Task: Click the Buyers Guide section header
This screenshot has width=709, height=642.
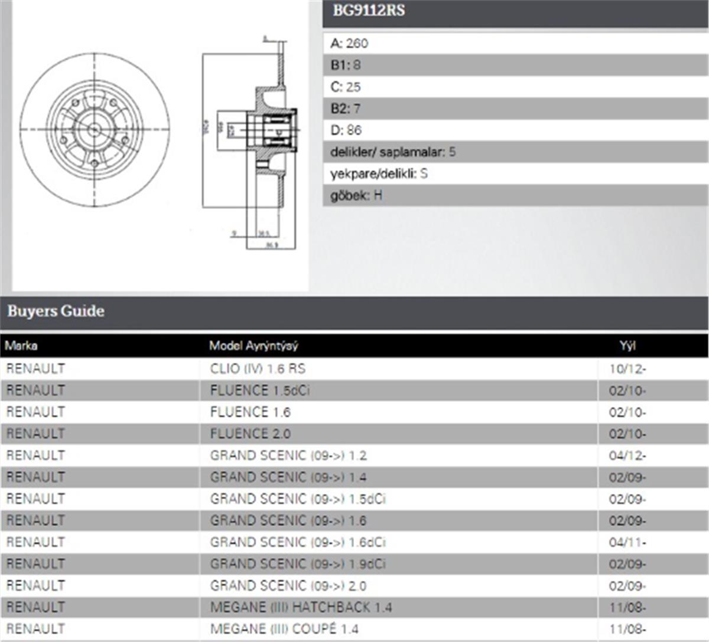Action: 354,312
